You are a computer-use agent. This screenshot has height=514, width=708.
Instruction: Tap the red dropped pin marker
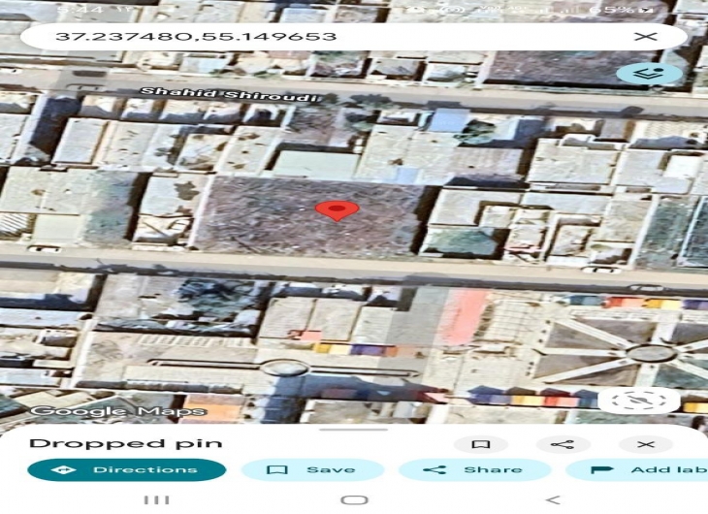[x=338, y=209]
